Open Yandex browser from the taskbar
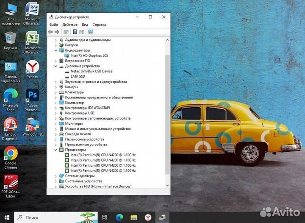Screen dimensions: 305x223 coord(148,217)
